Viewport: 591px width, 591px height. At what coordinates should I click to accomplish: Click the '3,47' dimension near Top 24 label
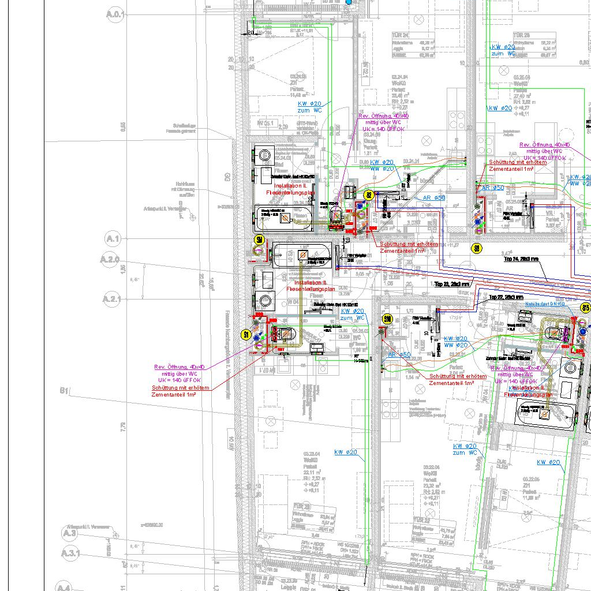[x=507, y=253]
